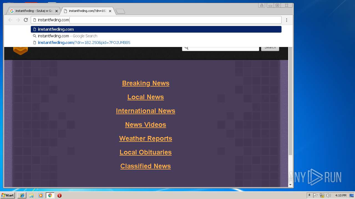Click the scrollbar down arrow
This screenshot has height=199, width=355.
coord(290,185)
